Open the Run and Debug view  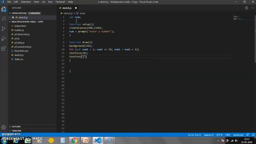point(4,38)
